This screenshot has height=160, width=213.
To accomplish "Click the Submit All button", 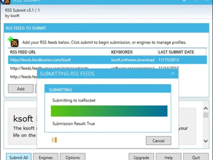I will (19, 157).
